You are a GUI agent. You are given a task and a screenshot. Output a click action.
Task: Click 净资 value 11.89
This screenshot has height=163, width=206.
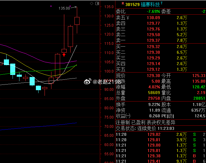[x=155, y=110]
